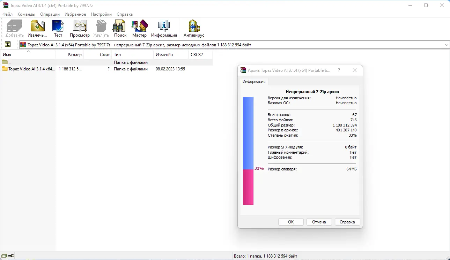Click the Поиск (Search) icon
The width and height of the screenshot is (450, 260).
click(x=119, y=26)
